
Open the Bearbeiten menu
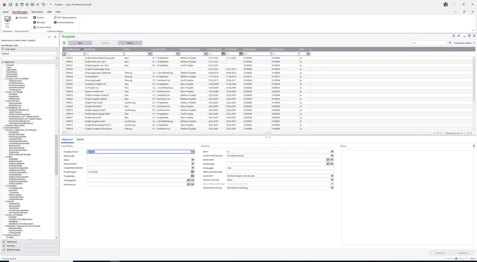[x=37, y=12]
